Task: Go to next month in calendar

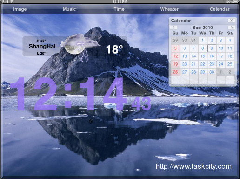Action: (231, 28)
